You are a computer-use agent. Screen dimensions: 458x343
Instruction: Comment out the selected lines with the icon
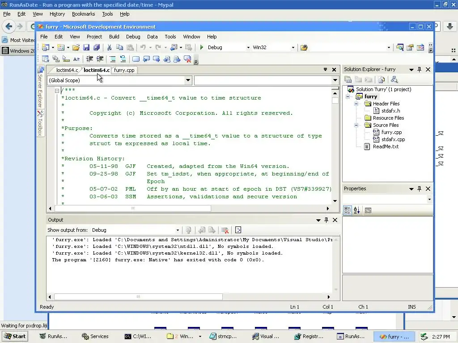[113, 59]
